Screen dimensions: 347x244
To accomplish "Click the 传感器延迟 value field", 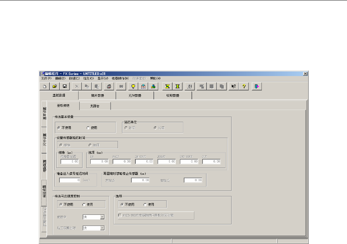I will (x=69, y=162).
